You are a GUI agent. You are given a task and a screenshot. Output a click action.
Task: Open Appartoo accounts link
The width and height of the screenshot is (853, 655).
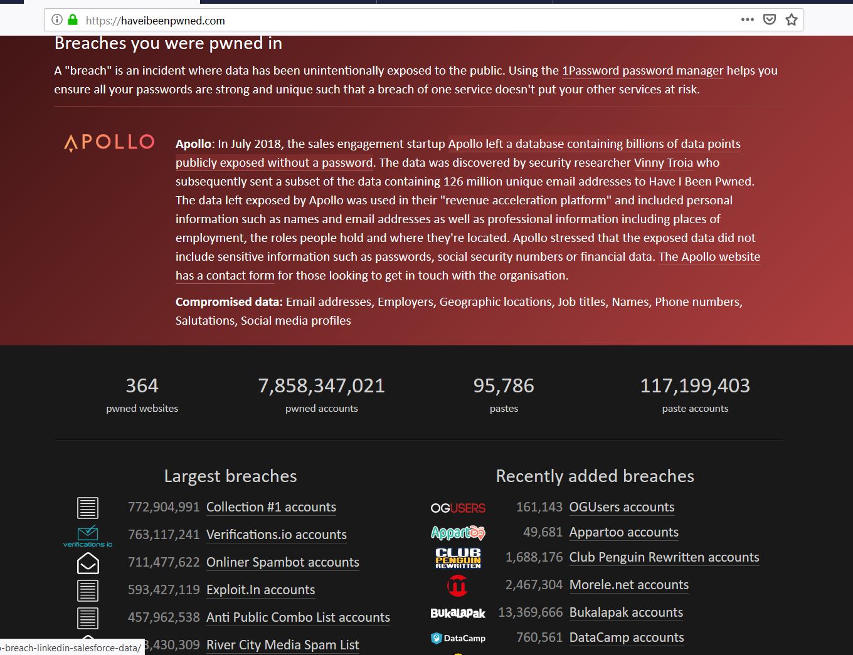(624, 532)
